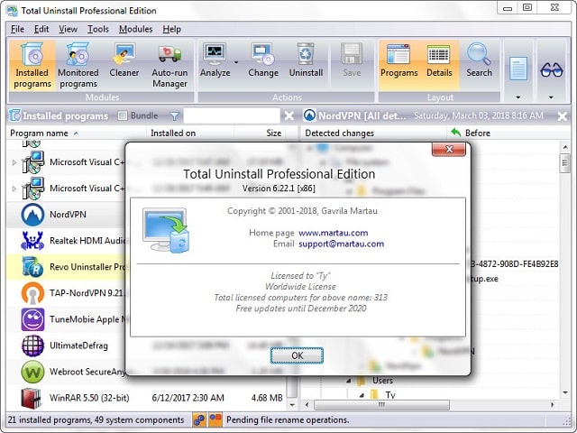This screenshot has width=577, height=433.
Task: Launch the Cleaner module
Action: (x=124, y=60)
